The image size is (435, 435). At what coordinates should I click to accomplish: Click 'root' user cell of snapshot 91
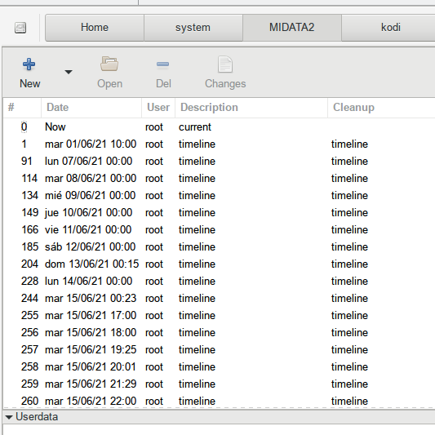click(x=154, y=162)
